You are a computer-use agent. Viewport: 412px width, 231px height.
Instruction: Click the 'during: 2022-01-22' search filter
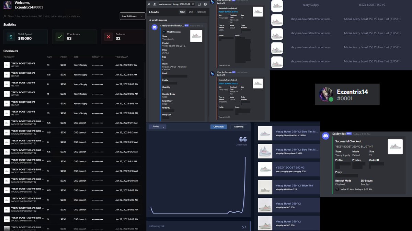click(x=181, y=4)
